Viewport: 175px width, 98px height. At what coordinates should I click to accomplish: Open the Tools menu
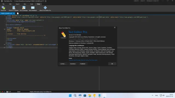click(32, 4)
